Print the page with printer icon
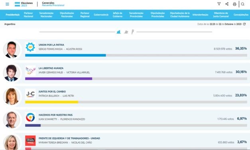Viewport: 250px width, 150px height. tap(234, 4)
